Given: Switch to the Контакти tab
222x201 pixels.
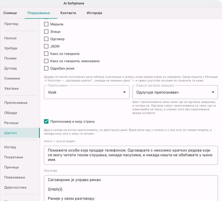Looking at the screenshot, I should pos(68,13).
